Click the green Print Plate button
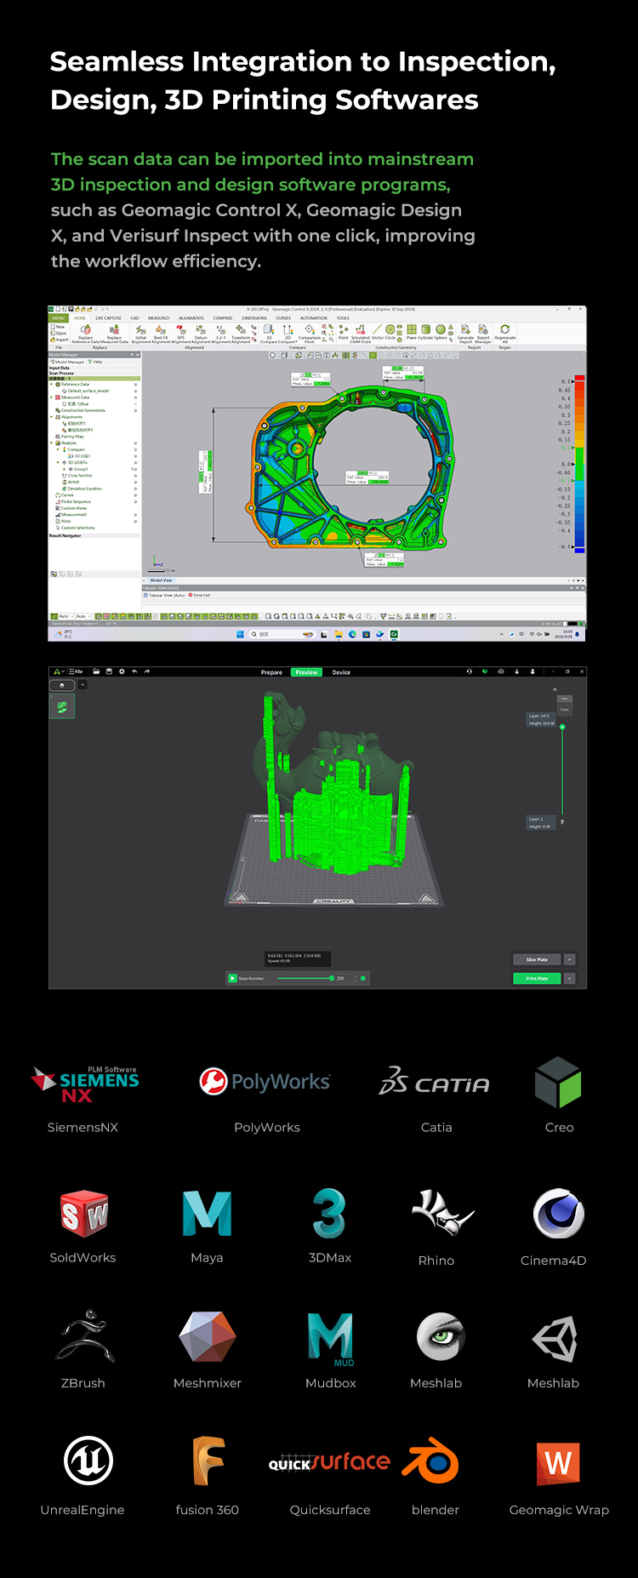Viewport: 638px width, 1578px height. [537, 979]
